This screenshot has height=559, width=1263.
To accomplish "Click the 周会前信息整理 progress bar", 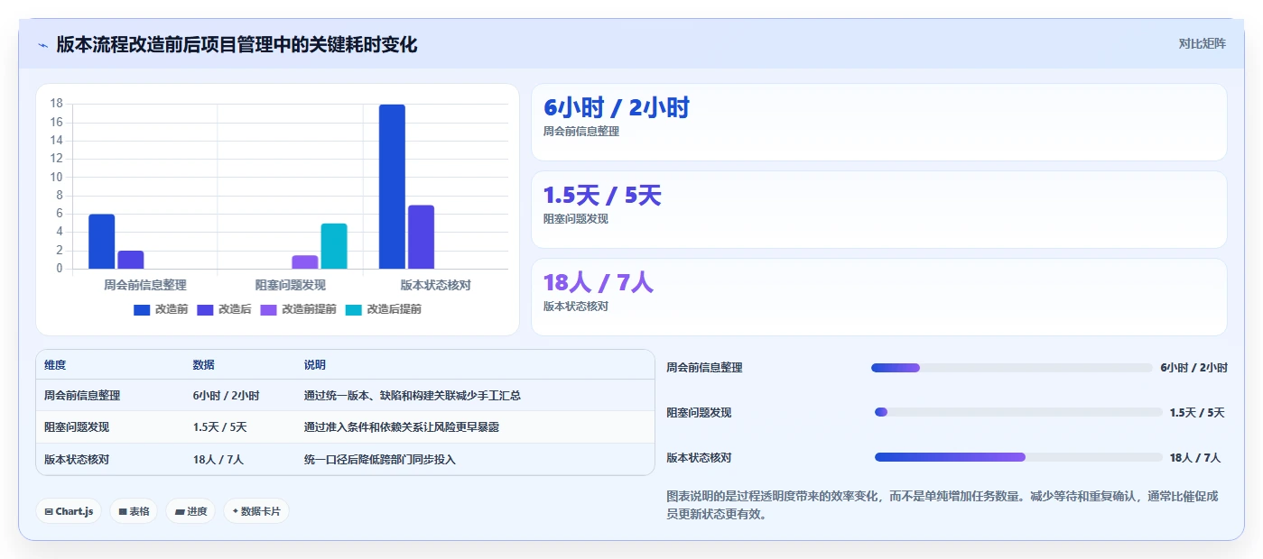I will (1012, 368).
